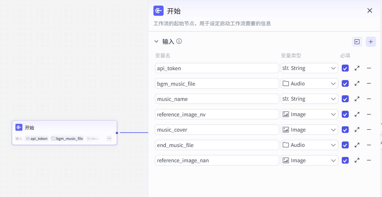
Task: Select the 开始 node on the canvas
Action: [64, 133]
